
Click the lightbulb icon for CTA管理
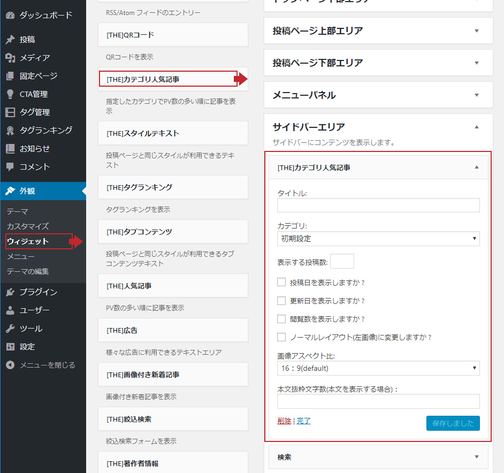tap(10, 94)
